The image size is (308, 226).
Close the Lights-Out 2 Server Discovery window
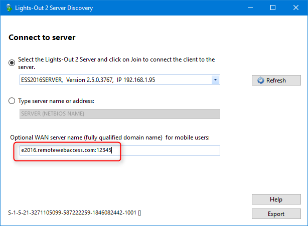296,8
